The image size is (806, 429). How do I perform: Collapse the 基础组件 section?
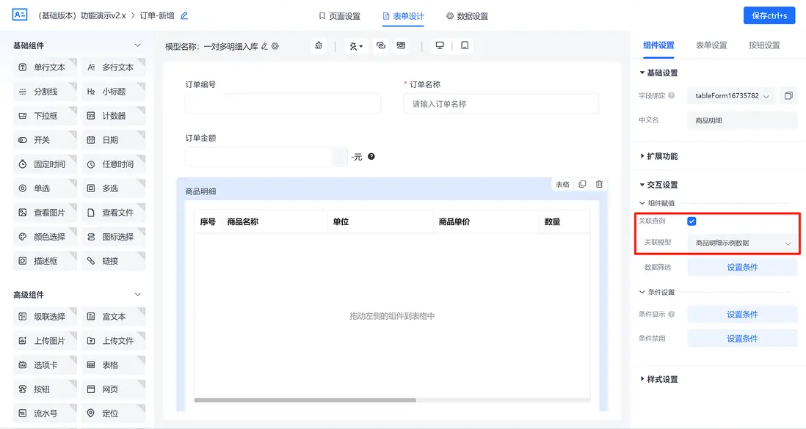click(139, 45)
